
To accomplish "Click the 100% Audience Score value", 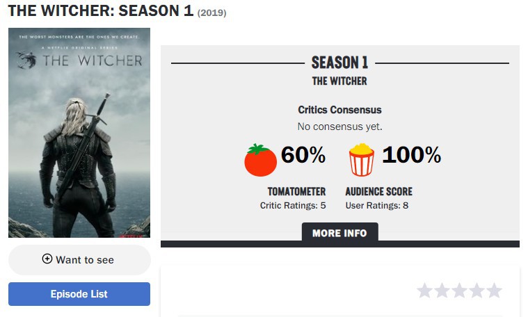I will [x=412, y=155].
